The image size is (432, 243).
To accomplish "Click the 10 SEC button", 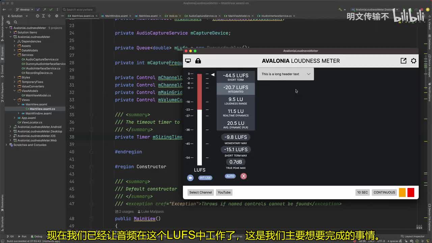I will coord(362,192).
